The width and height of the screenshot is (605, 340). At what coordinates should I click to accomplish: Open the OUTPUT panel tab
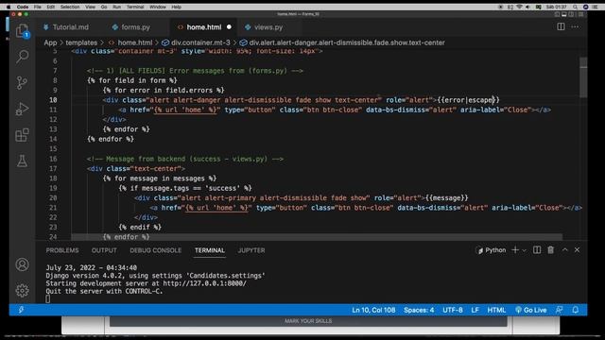pos(104,250)
